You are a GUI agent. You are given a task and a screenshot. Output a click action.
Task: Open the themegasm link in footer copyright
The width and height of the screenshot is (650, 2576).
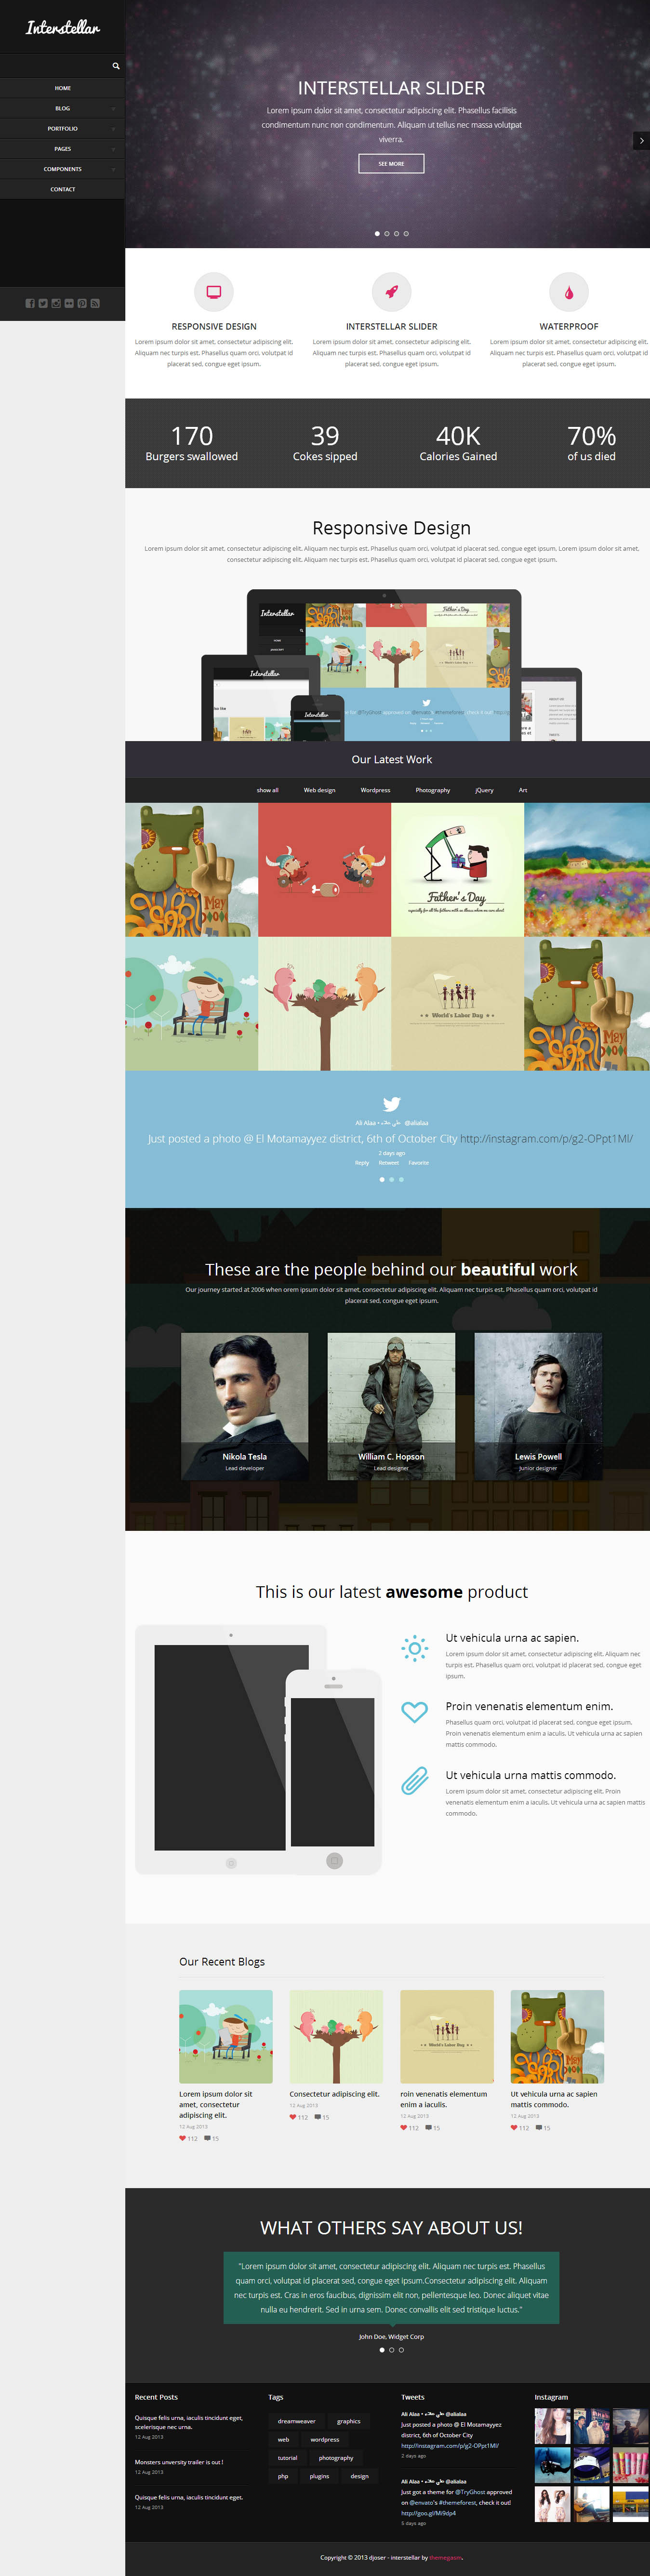pos(446,2558)
